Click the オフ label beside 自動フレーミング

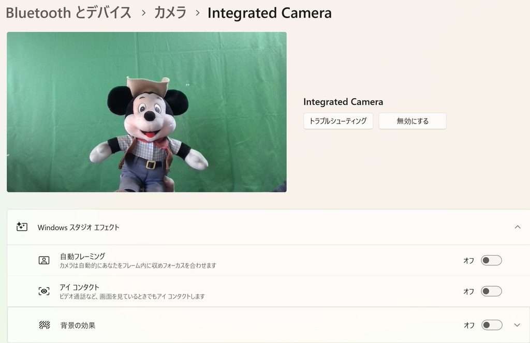468,261
